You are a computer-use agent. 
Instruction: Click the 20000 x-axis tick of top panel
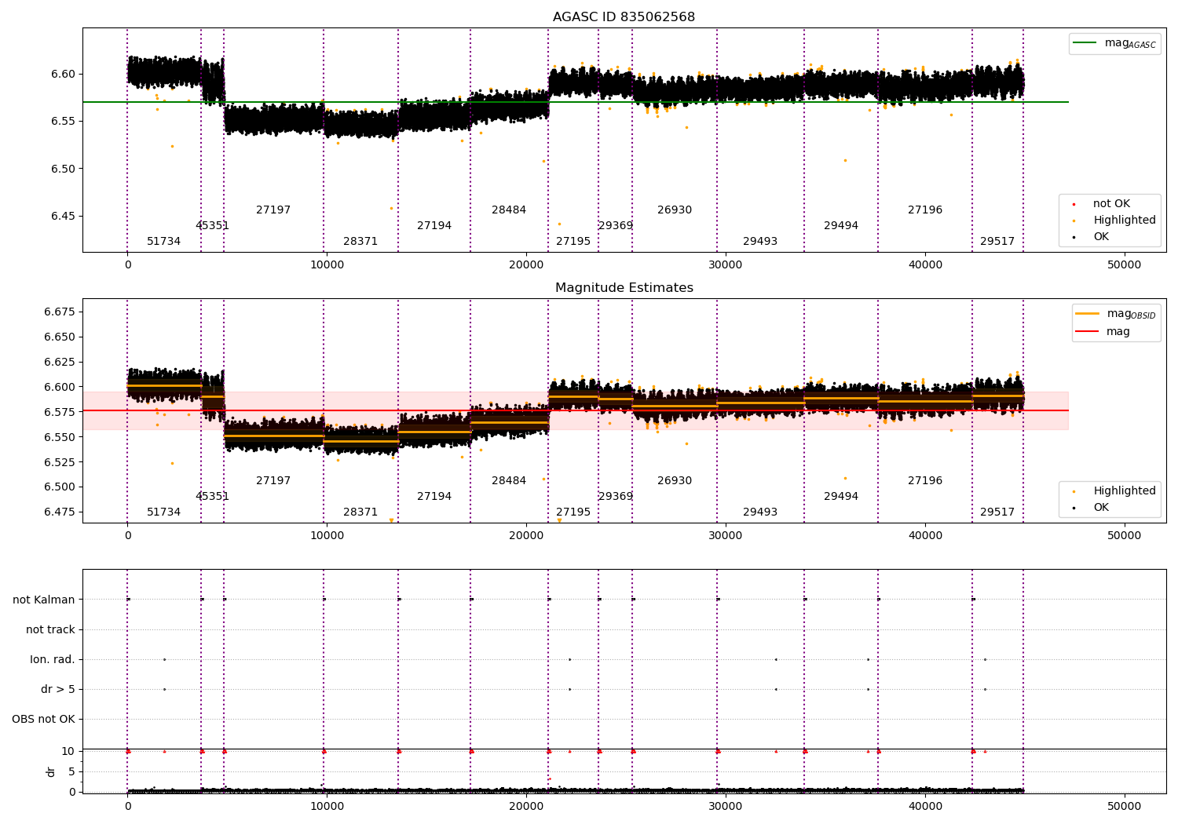coord(526,265)
